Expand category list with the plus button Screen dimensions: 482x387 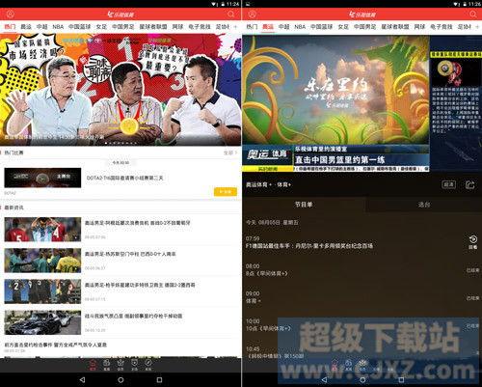pyautogui.click(x=235, y=27)
